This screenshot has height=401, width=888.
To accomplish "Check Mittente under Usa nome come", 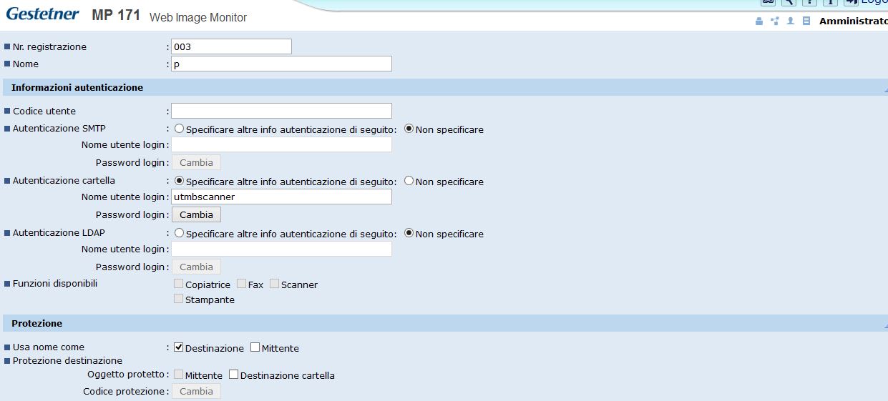I will point(255,347).
